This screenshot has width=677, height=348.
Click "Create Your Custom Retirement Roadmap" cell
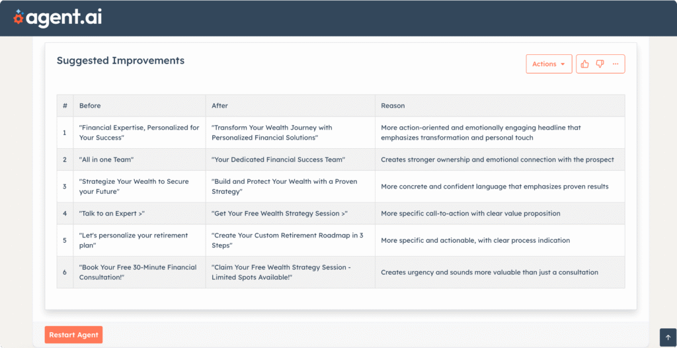pyautogui.click(x=290, y=240)
